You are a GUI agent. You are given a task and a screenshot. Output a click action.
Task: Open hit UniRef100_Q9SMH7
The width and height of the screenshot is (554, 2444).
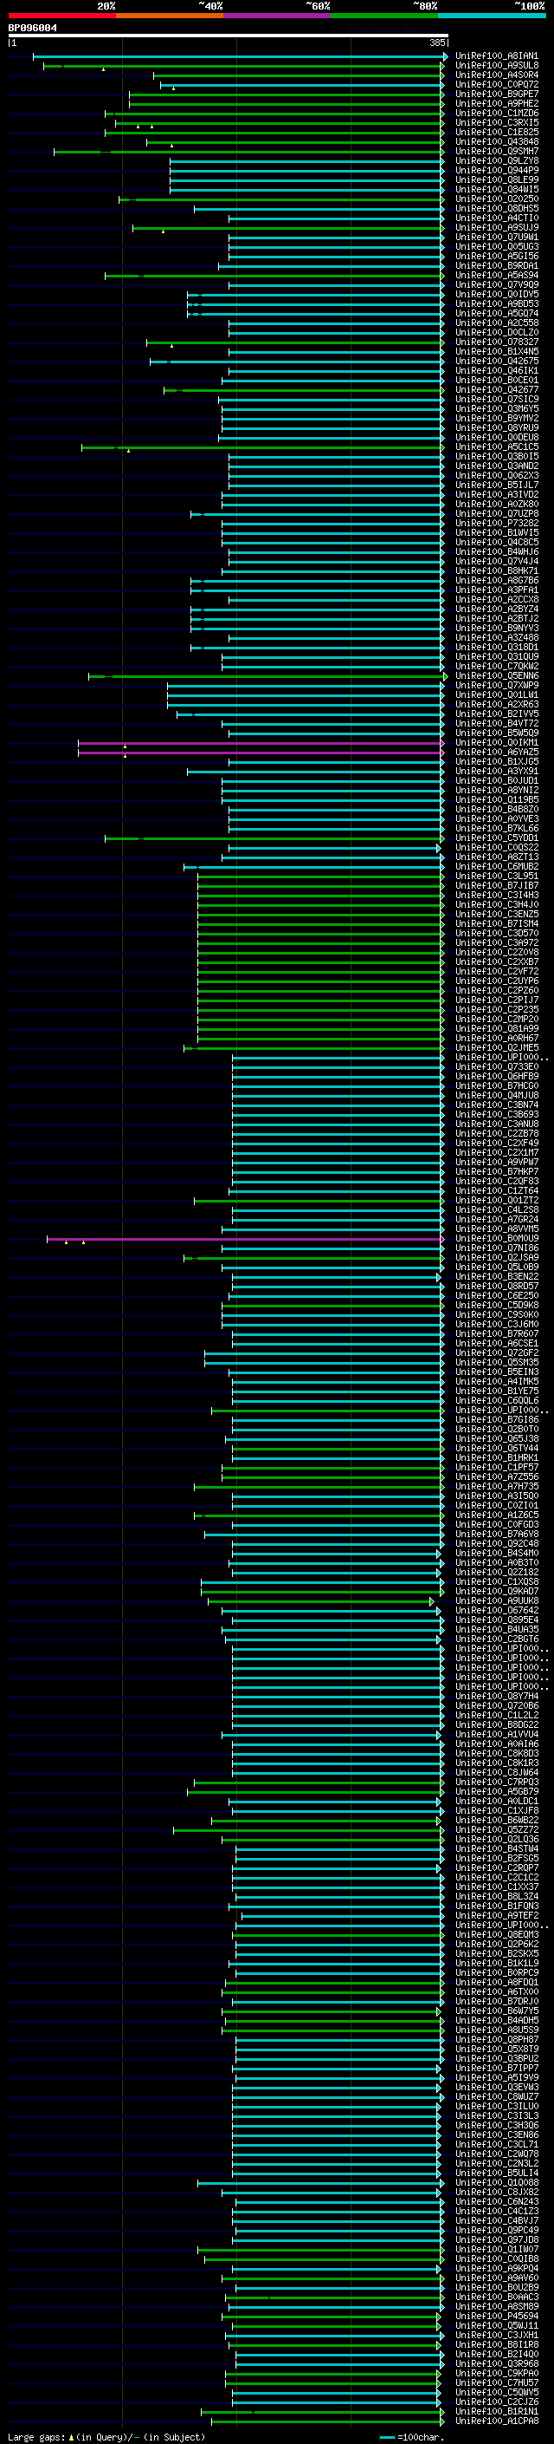click(x=496, y=151)
